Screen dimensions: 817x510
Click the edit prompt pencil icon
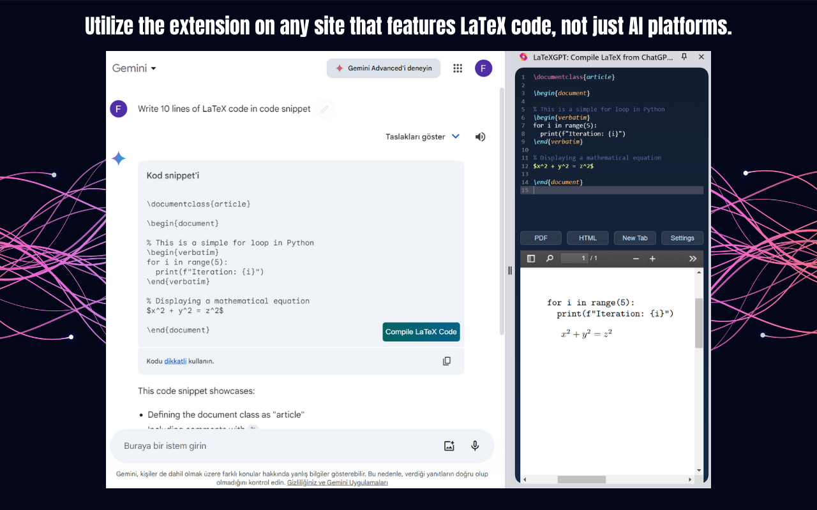point(324,109)
